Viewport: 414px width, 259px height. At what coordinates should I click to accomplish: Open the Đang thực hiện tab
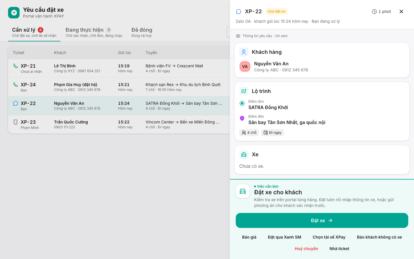point(94,32)
